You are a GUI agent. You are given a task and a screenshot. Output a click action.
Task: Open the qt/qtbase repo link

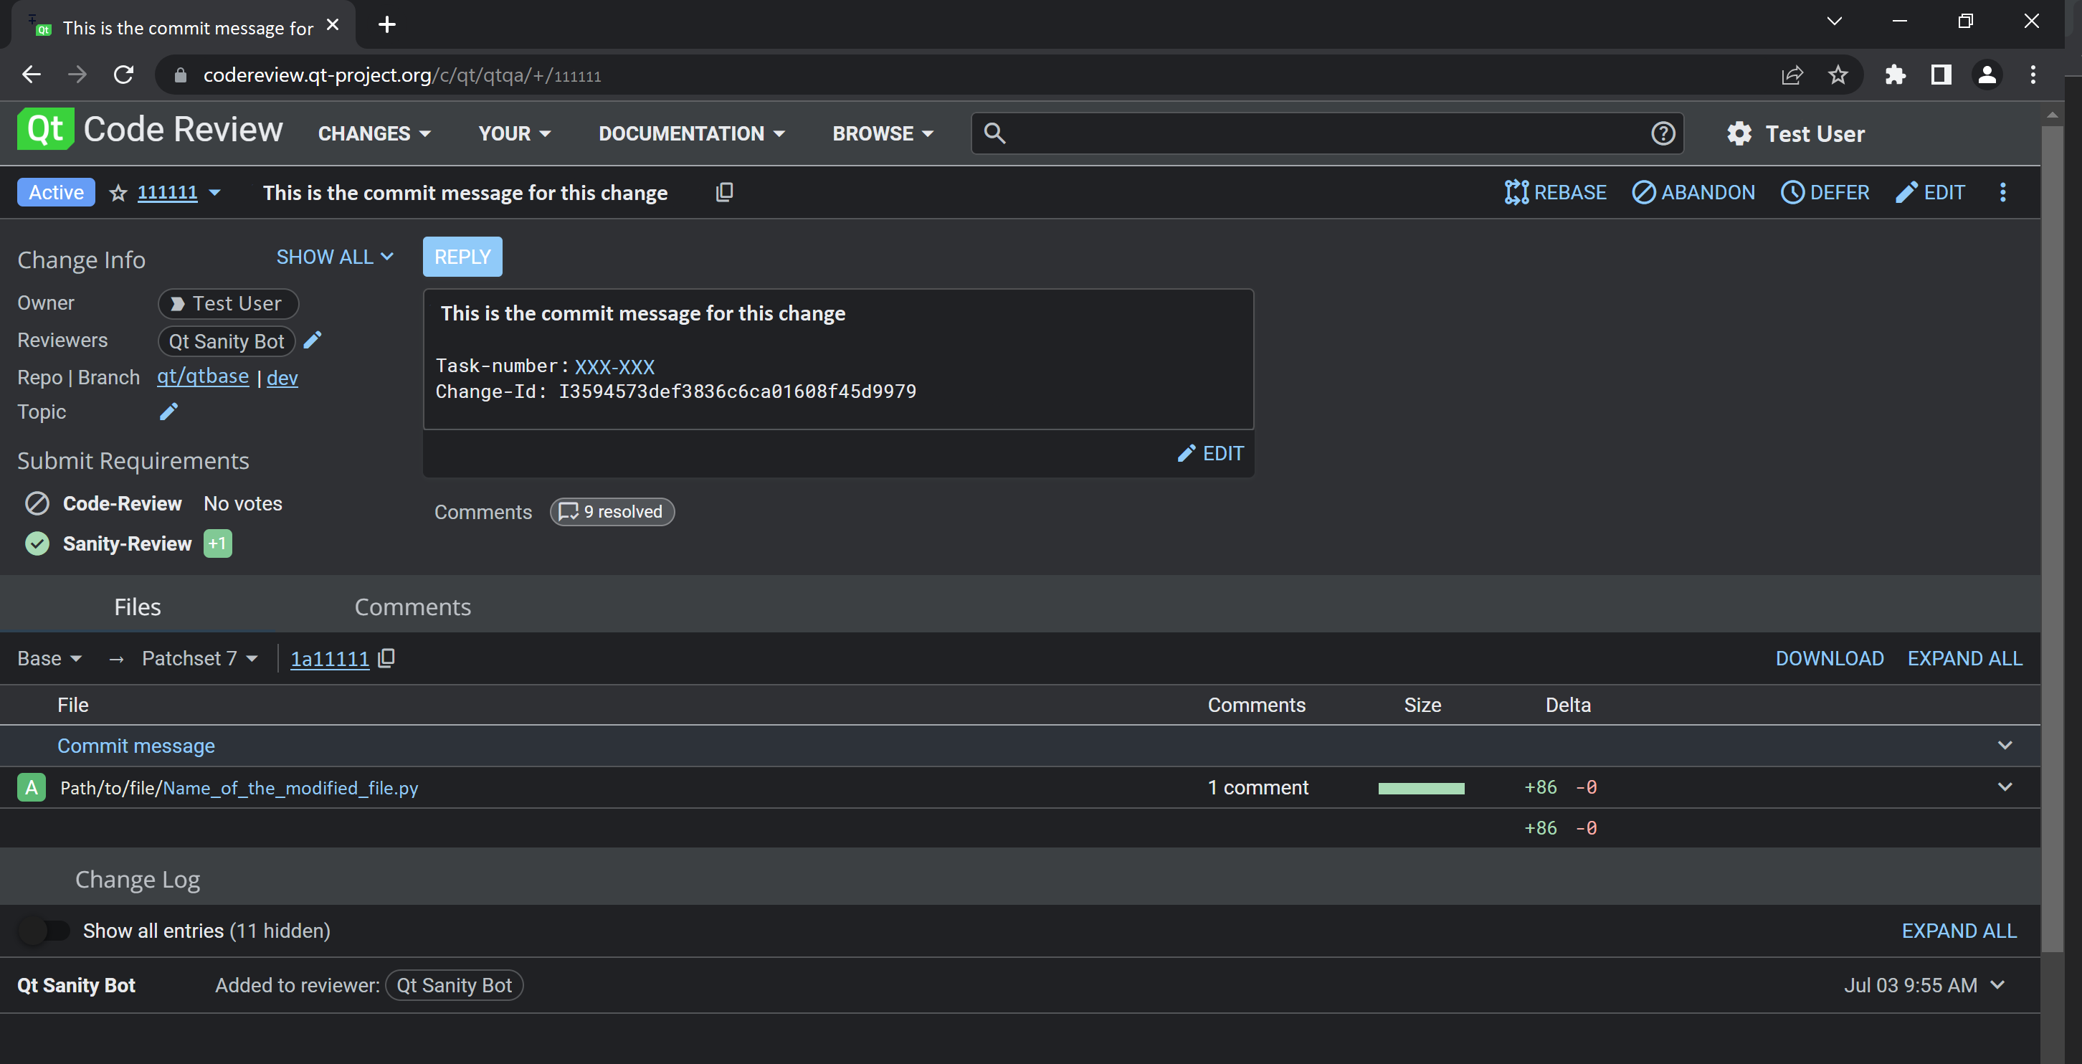(x=203, y=376)
